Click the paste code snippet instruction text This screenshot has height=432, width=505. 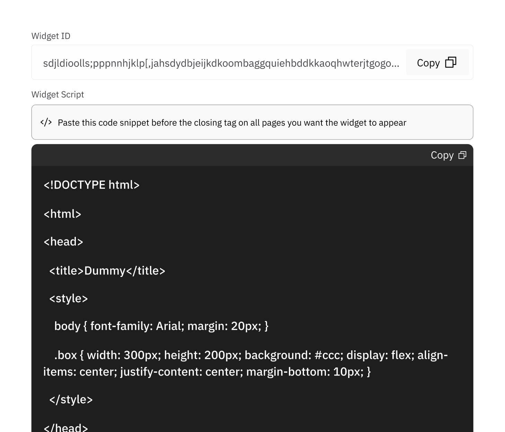232,123
